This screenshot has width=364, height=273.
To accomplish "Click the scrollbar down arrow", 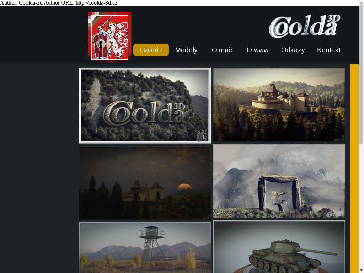I will click(x=361, y=270).
